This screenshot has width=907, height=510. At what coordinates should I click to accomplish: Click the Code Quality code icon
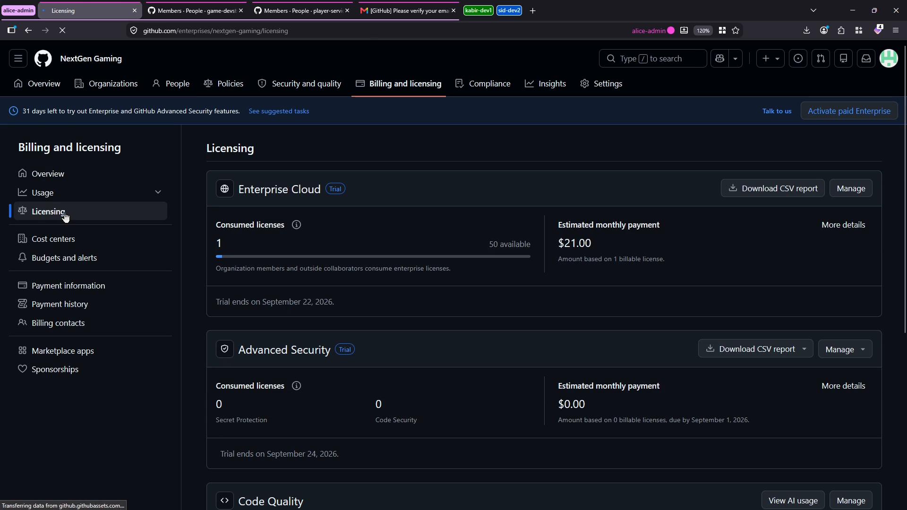click(224, 501)
